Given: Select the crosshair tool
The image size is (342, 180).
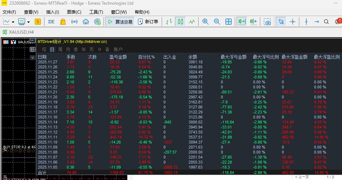Looking at the screenshot, I should click(293, 21).
